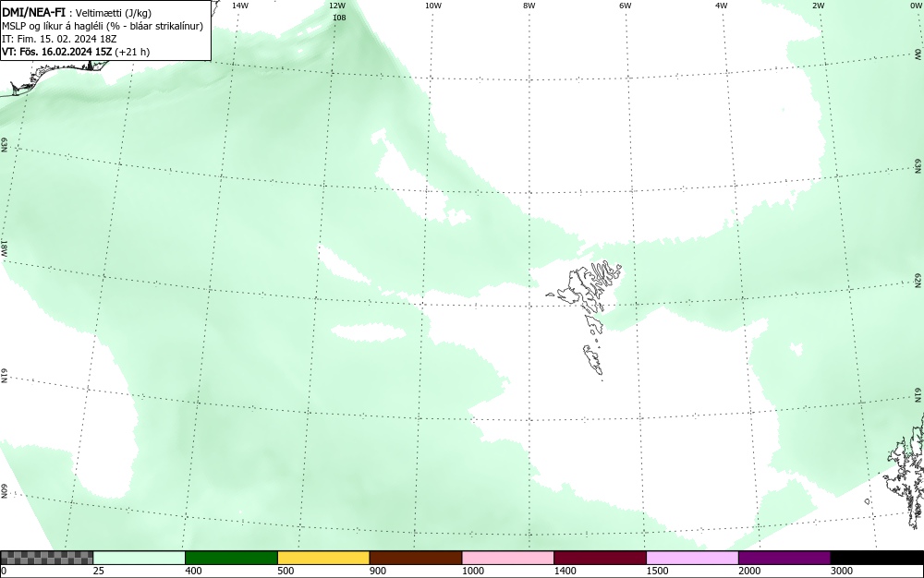Click the 18W label on left edge

coord(4,247)
